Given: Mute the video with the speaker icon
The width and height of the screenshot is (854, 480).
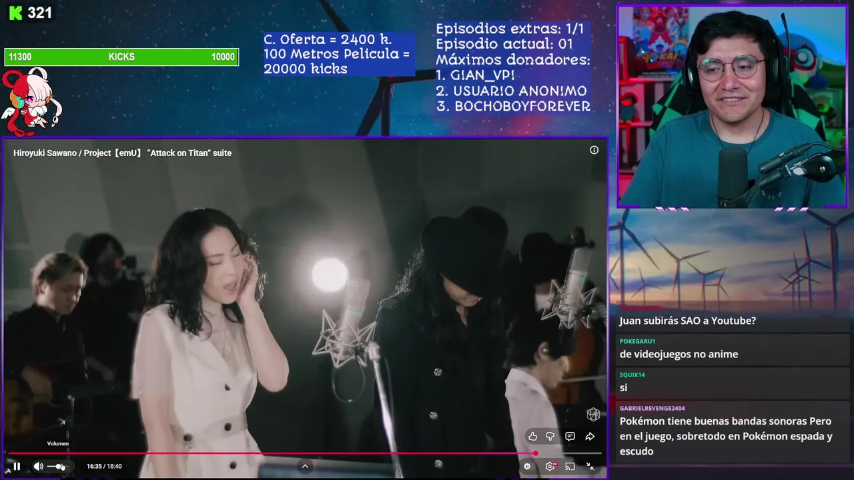Looking at the screenshot, I should pyautogui.click(x=39, y=467).
